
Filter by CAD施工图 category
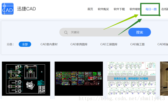click(137, 44)
